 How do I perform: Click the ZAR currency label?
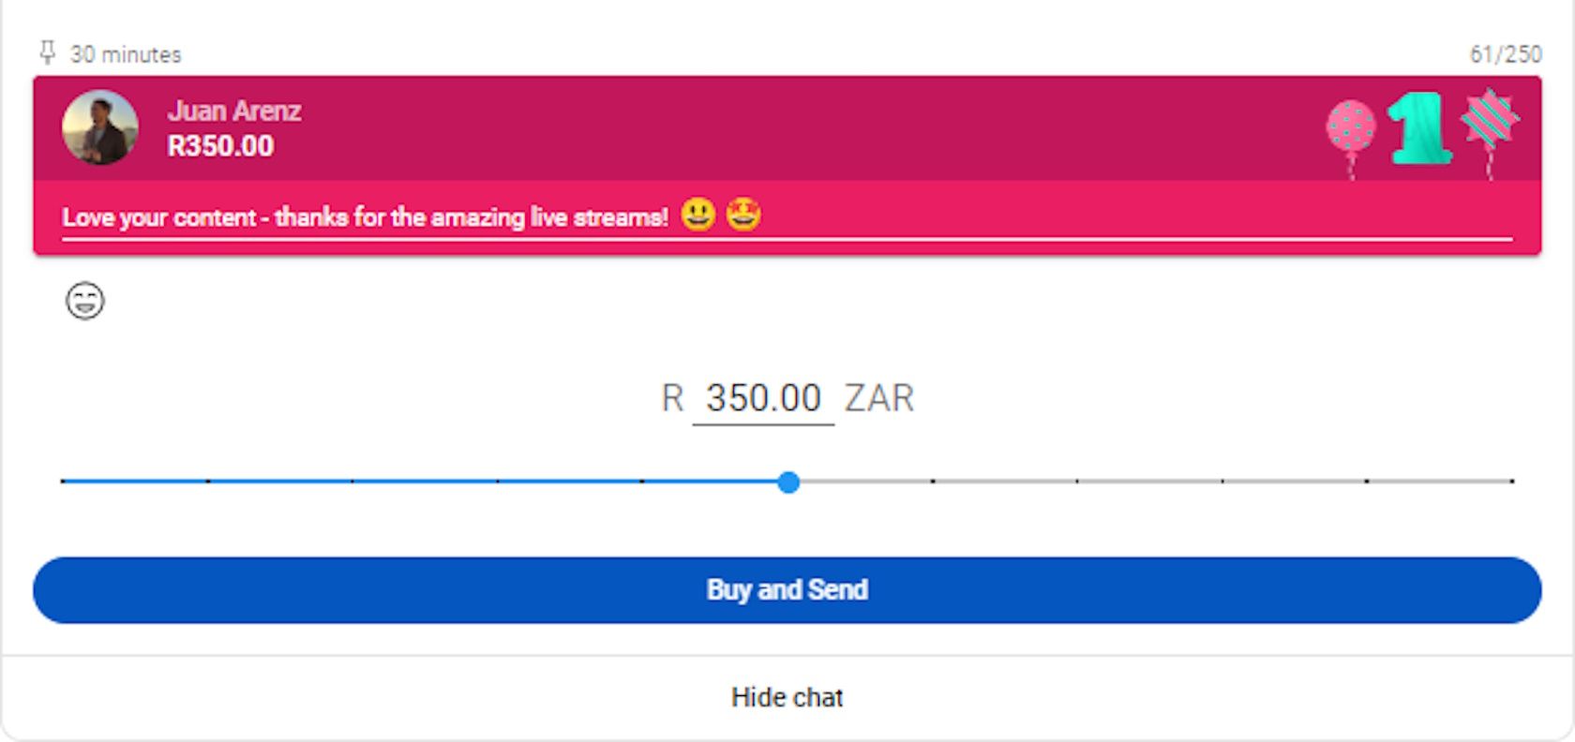pyautogui.click(x=878, y=398)
